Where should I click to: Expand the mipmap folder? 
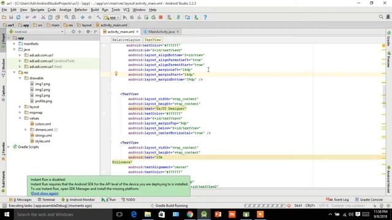point(20,112)
